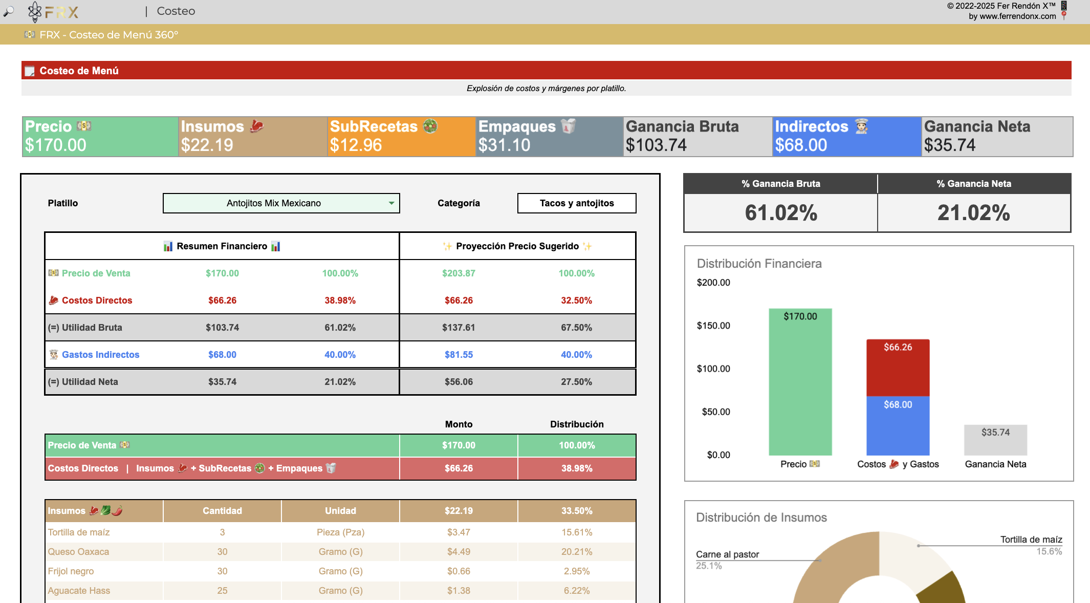Screen dimensions: 1090x603
Task: Open the www.ferrendonx.com link
Action: click(x=1018, y=16)
